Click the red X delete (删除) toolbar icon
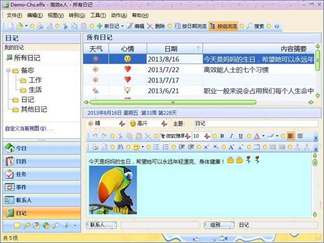The image size is (324, 243). pos(150,26)
